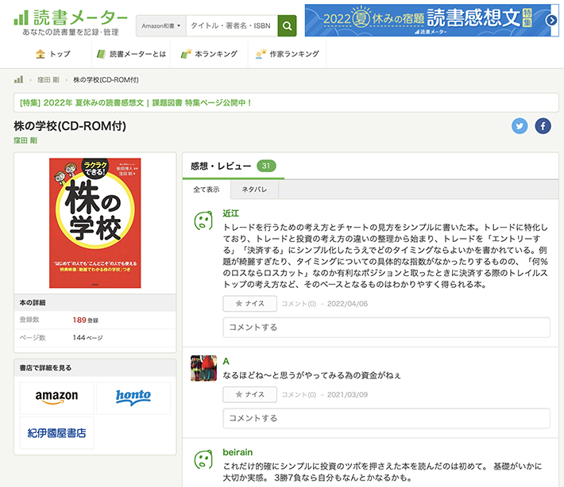Open 作家ランキング in the navigation
Viewport: 564px width, 487px height.
pyautogui.click(x=287, y=54)
